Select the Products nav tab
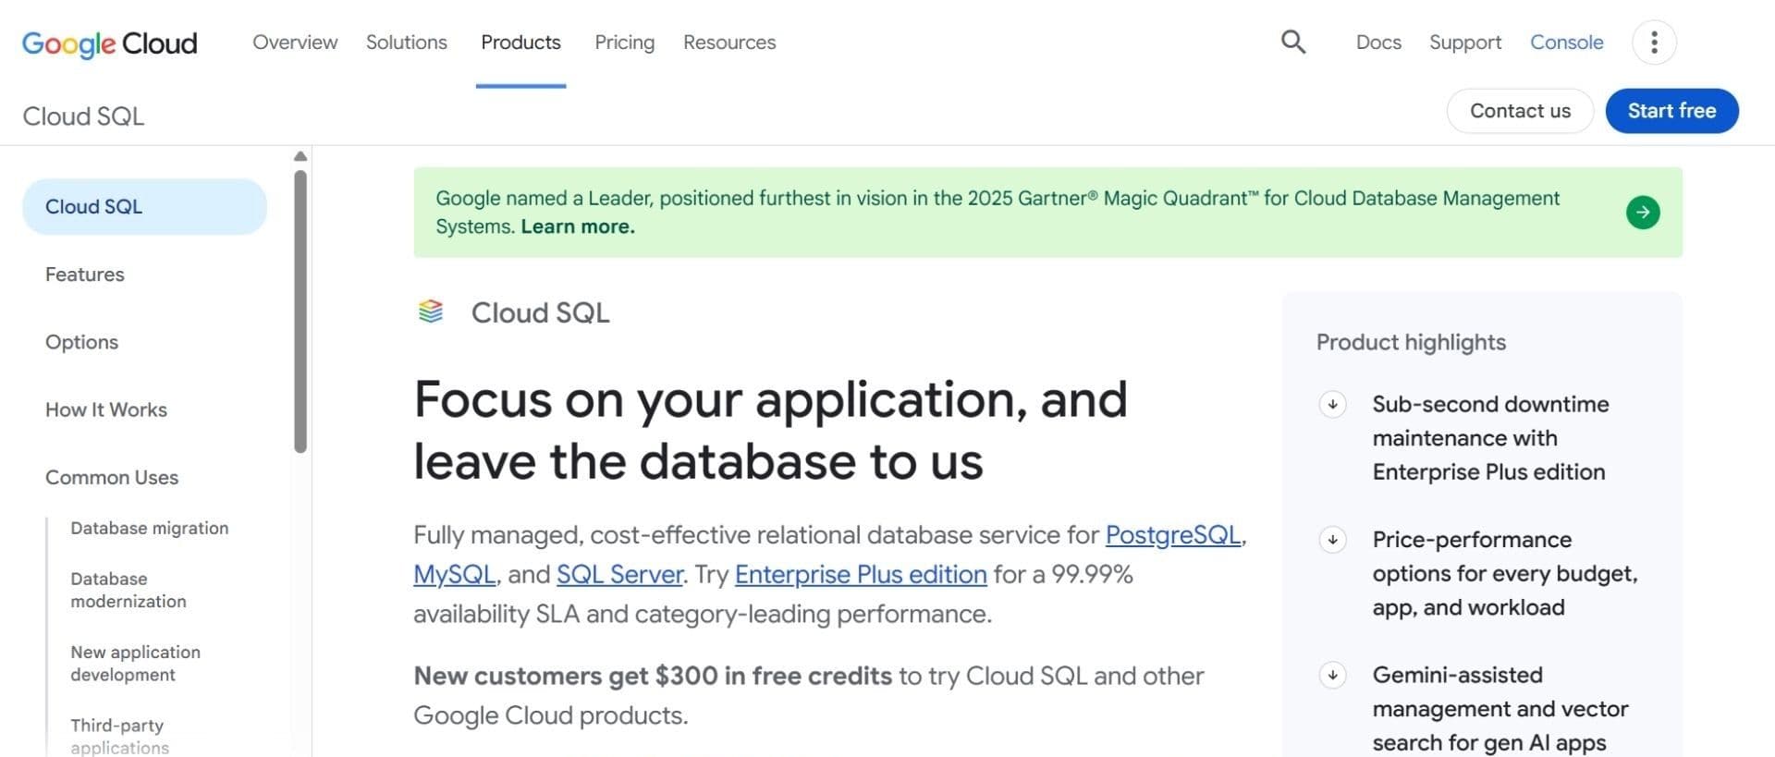 (520, 43)
